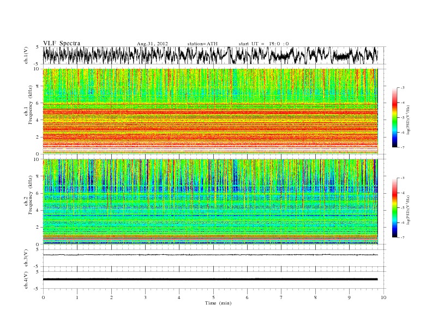
Task: Click time axis tick label "5"
Action: [213, 297]
